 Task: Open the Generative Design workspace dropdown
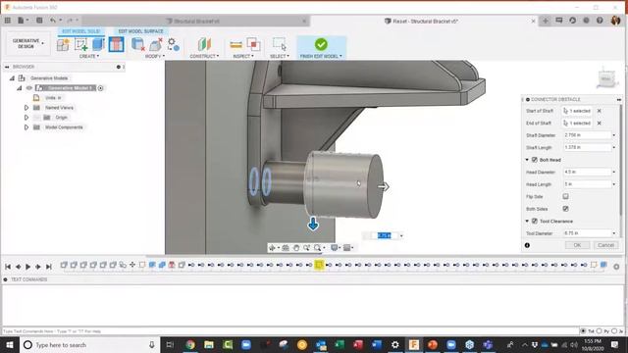click(x=28, y=43)
